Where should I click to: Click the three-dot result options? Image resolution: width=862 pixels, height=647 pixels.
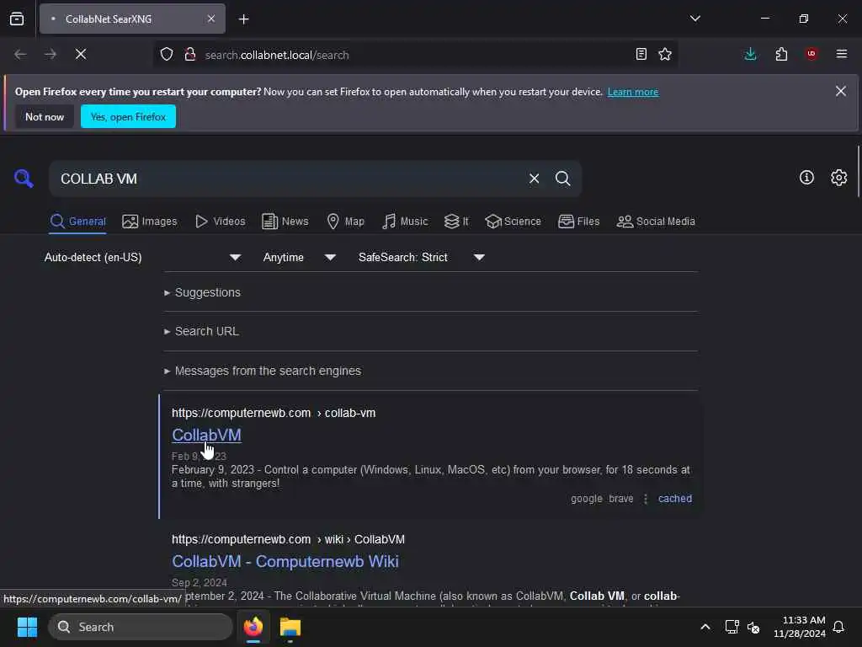click(x=646, y=499)
